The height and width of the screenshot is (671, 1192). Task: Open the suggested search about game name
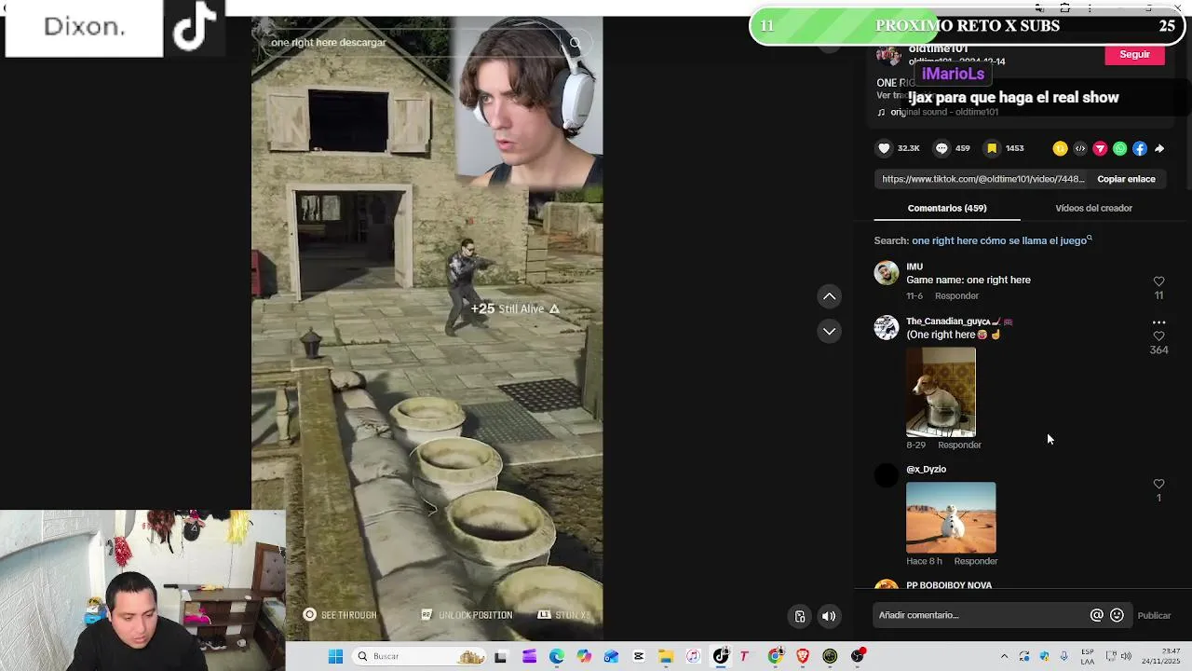(1001, 240)
